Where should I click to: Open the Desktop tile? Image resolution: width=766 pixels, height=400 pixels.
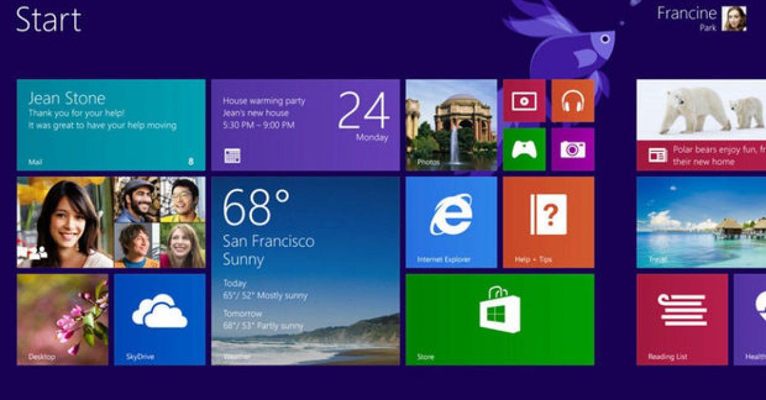click(x=63, y=320)
